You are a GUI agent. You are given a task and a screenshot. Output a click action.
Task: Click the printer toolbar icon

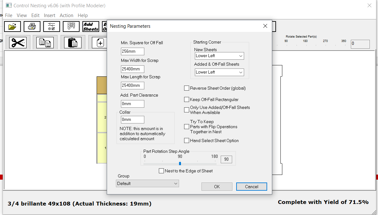coord(32,26)
